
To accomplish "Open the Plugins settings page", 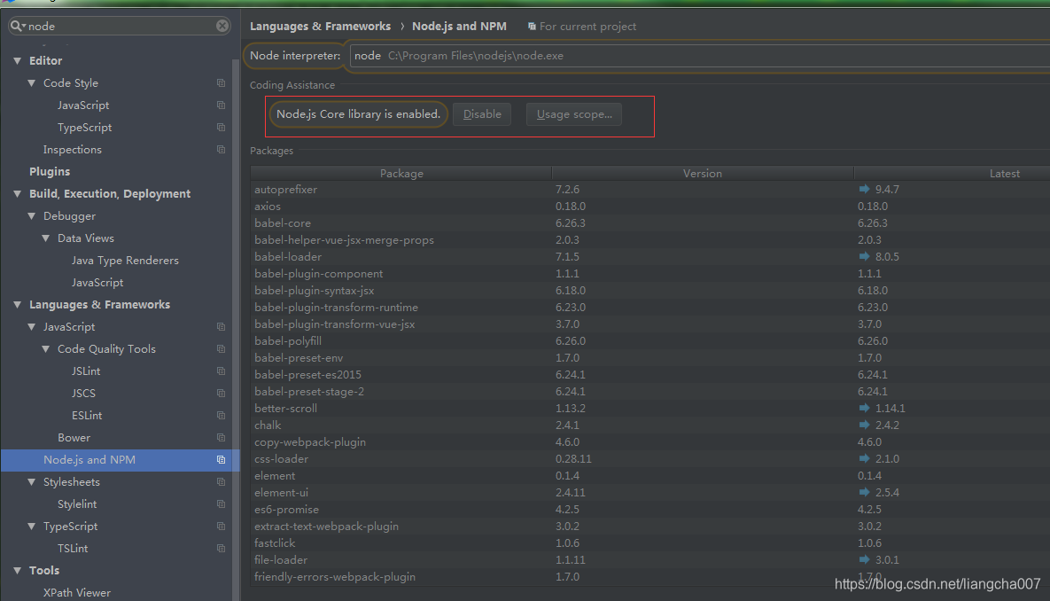I will 50,171.
